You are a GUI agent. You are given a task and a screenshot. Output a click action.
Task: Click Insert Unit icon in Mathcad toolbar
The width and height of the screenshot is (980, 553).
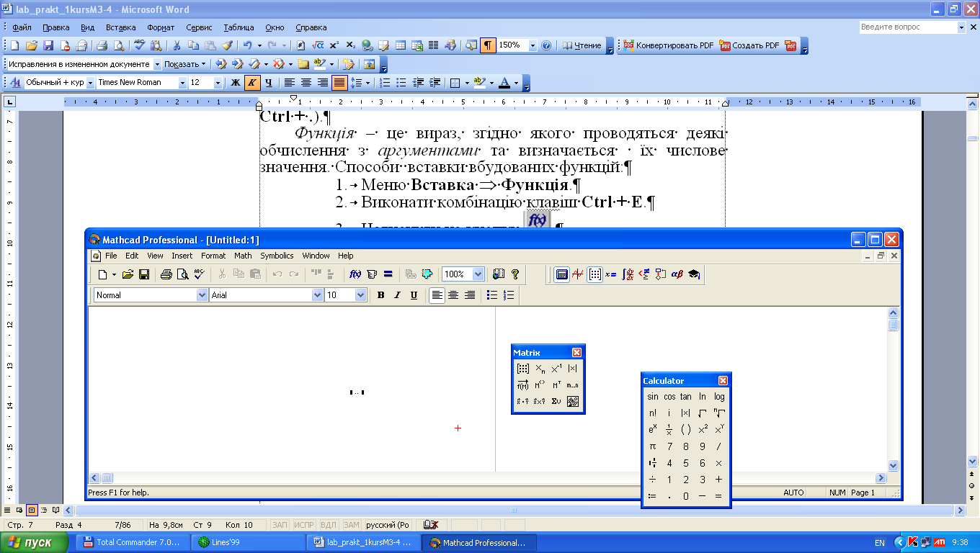(372, 274)
